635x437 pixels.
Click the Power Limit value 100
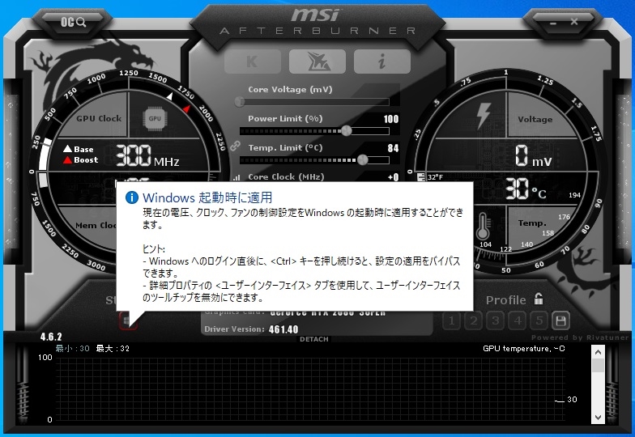coord(390,119)
